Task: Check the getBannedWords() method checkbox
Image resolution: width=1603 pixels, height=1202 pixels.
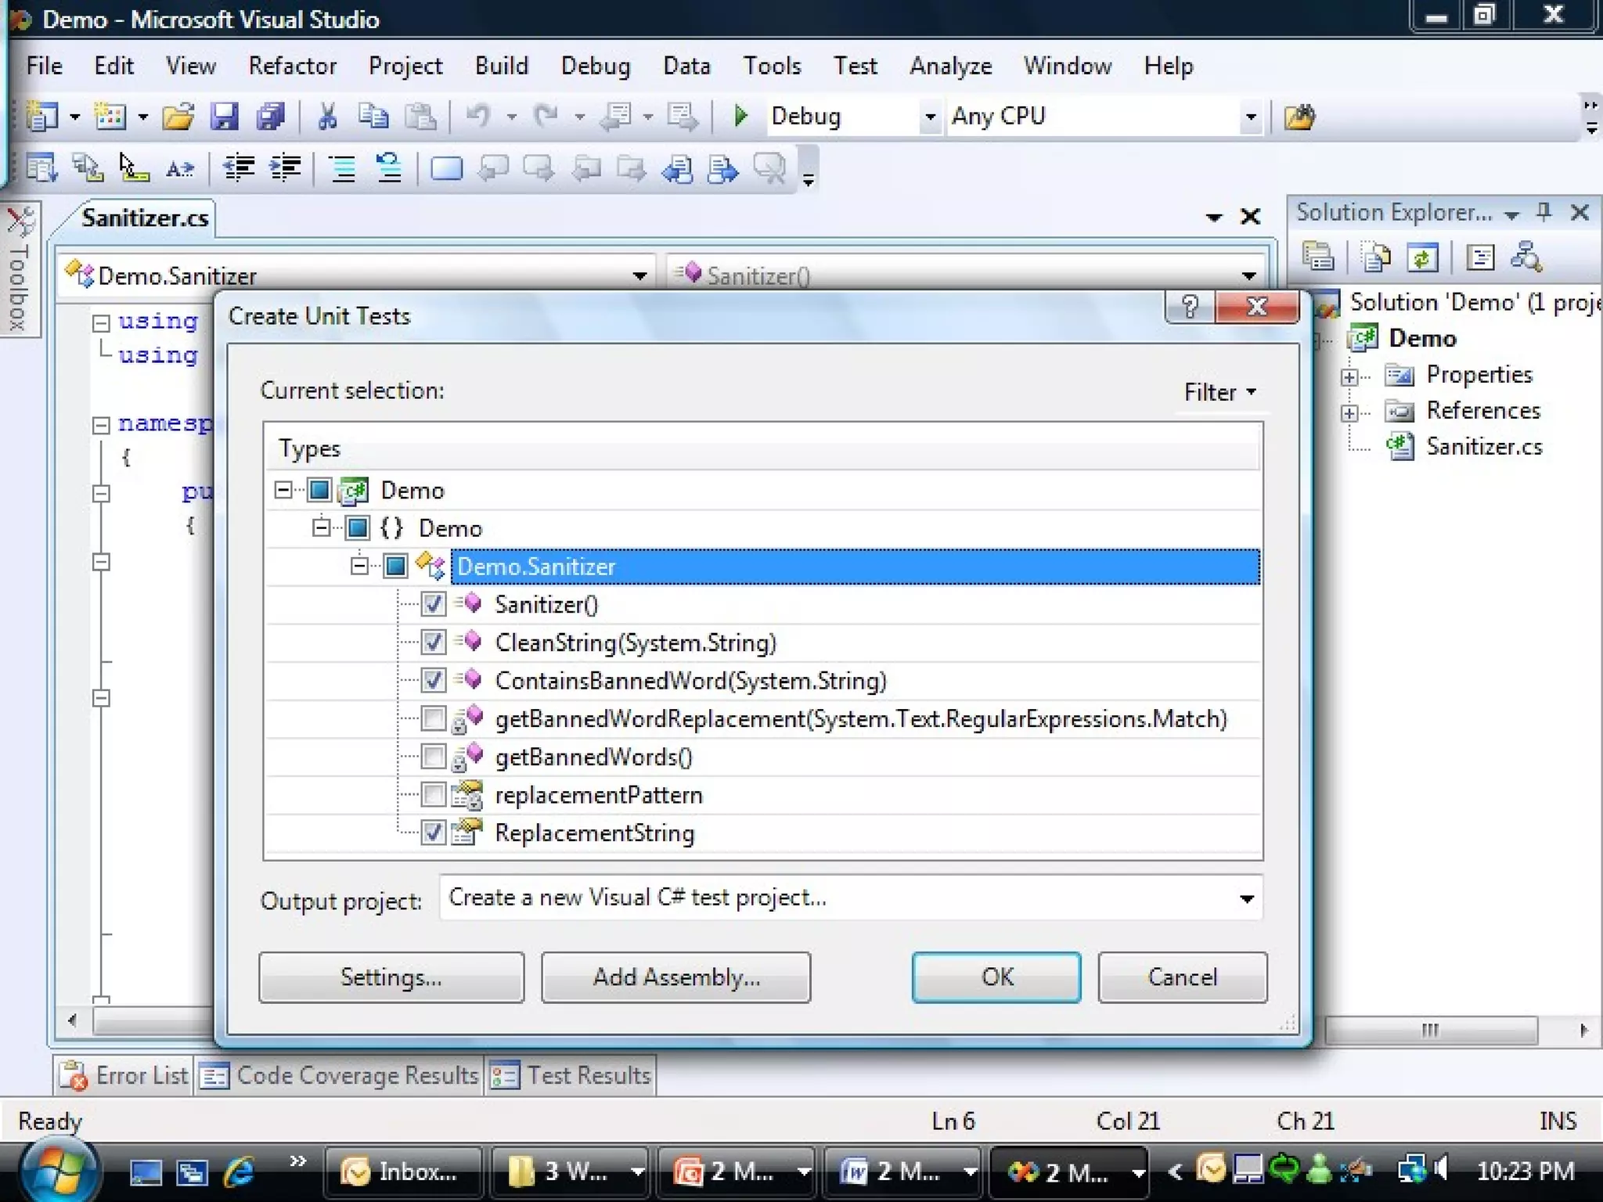Action: click(x=433, y=757)
